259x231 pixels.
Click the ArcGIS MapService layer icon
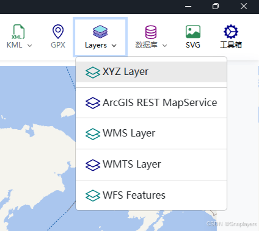coord(93,103)
